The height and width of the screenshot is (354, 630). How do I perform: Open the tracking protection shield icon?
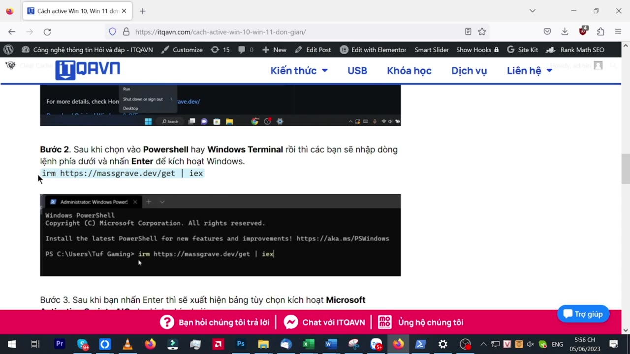[x=112, y=31]
